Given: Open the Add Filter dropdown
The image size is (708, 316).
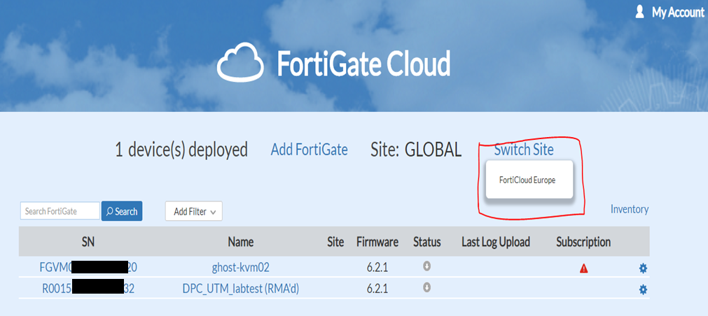Looking at the screenshot, I should click(193, 211).
